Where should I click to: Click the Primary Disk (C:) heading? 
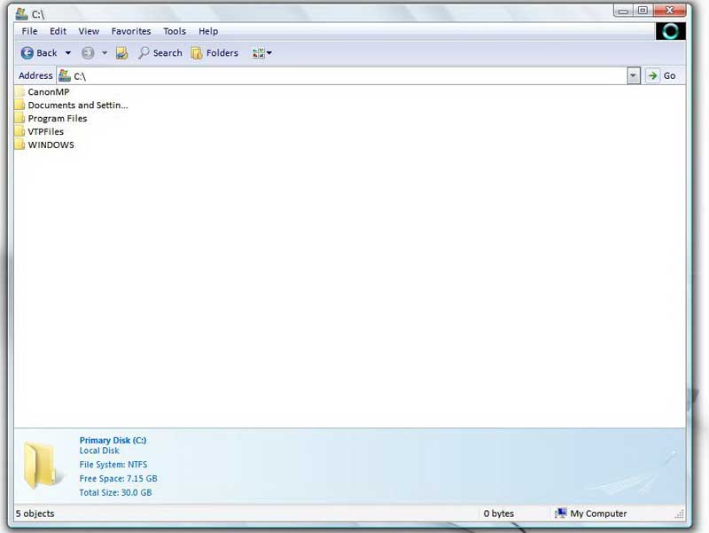point(113,440)
